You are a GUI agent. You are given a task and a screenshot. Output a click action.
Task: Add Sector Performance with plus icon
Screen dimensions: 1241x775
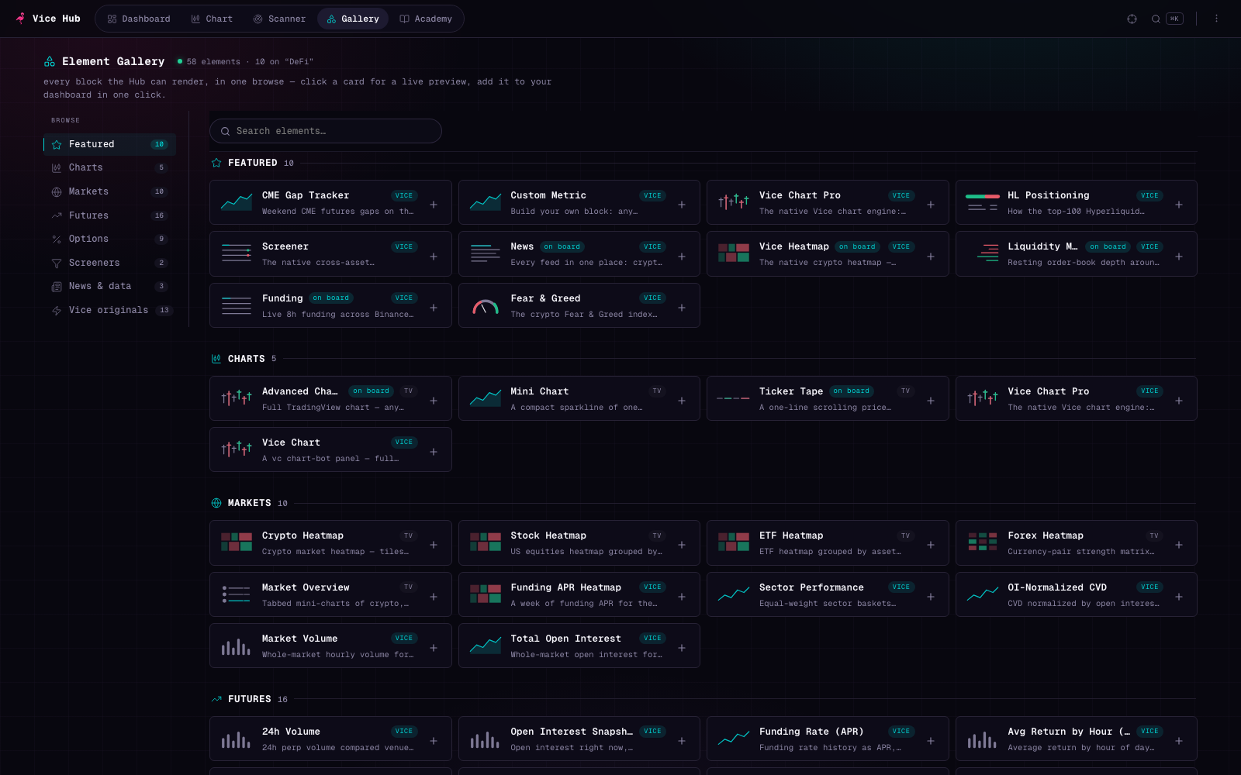[931, 597]
